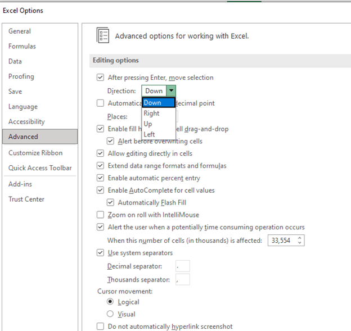The width and height of the screenshot is (351, 331).
Task: Click the Thousands separator field
Action: (183, 279)
